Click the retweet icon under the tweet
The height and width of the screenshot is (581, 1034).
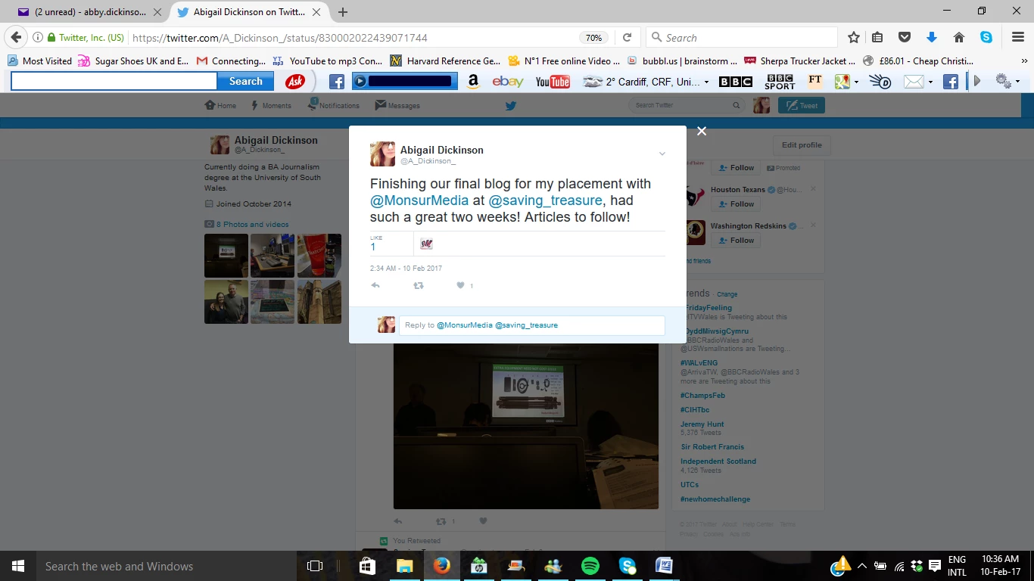pos(419,286)
